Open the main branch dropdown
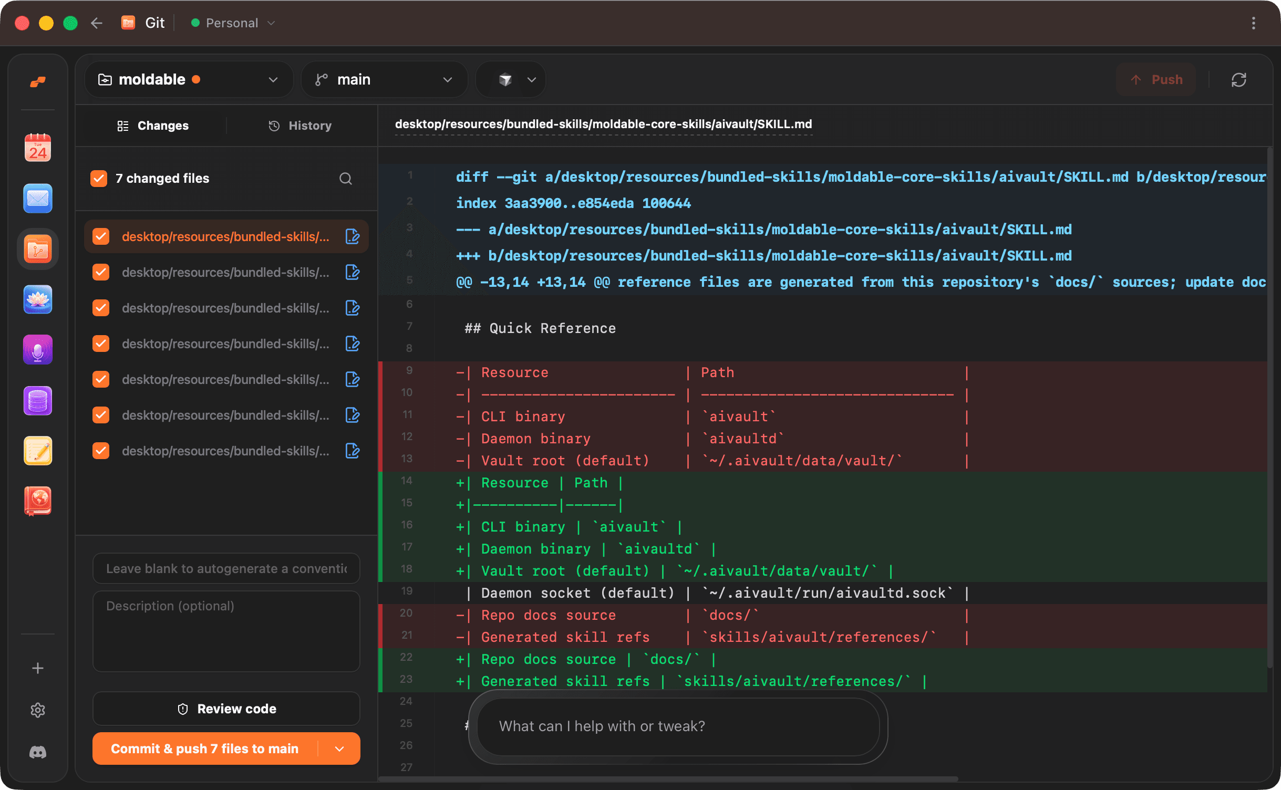Viewport: 1281px width, 790px height. point(384,80)
